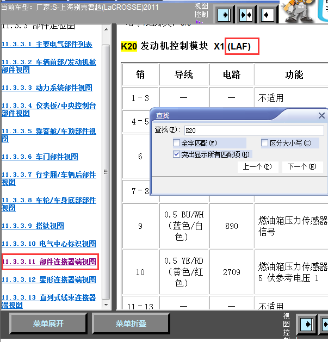Image resolution: width=328 pixels, height=342 pixels.
Task: Click the sidebar scrollbar up arrow
Action: point(106,29)
